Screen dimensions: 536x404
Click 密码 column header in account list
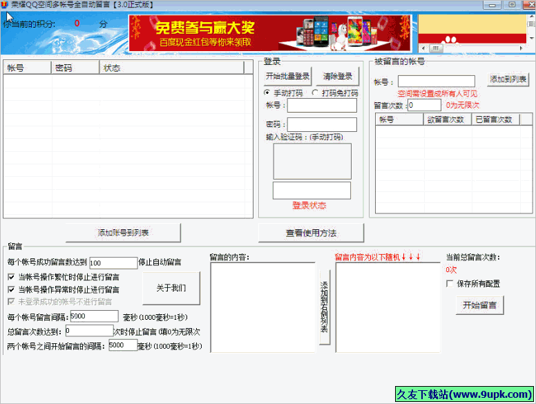point(75,68)
